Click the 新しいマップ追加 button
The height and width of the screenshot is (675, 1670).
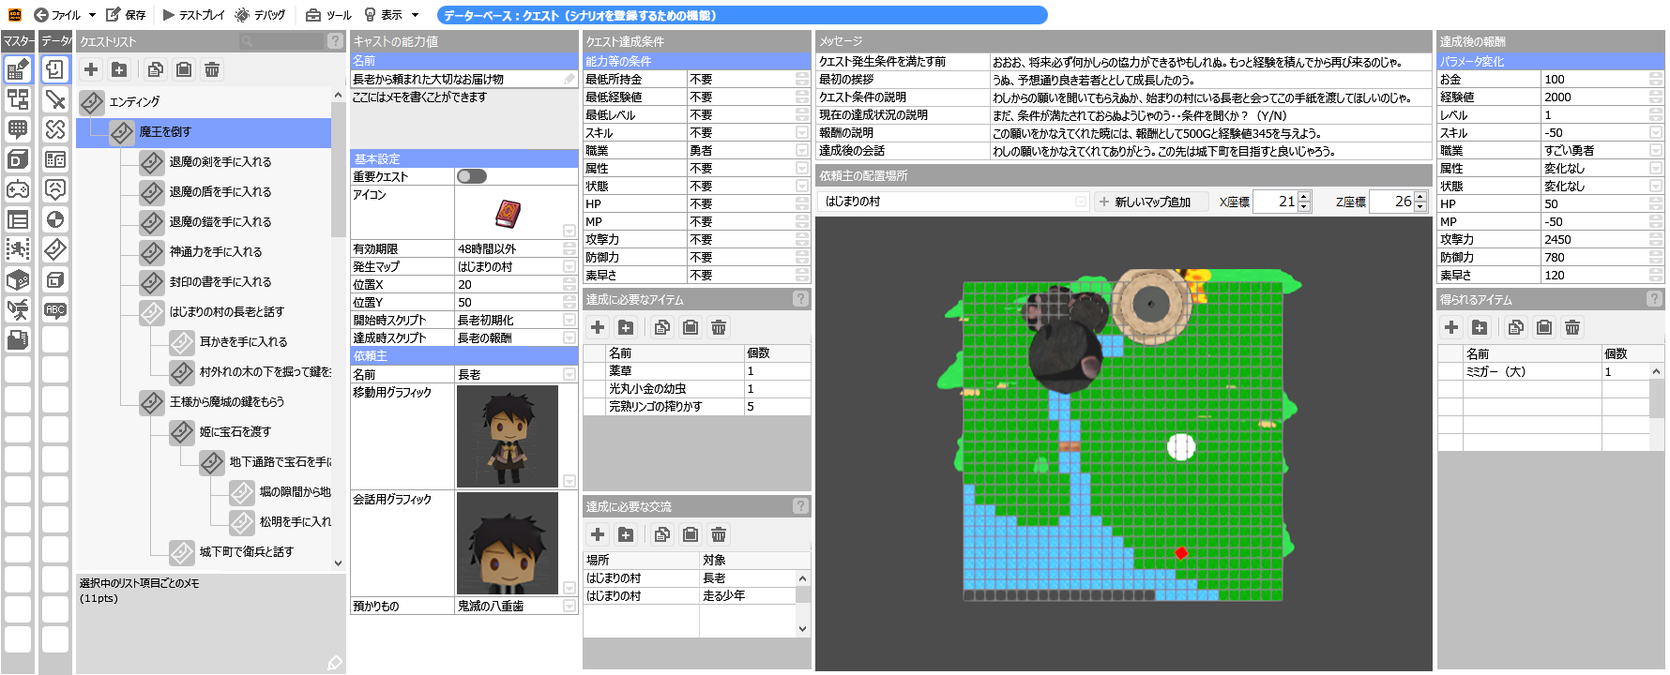(1151, 202)
